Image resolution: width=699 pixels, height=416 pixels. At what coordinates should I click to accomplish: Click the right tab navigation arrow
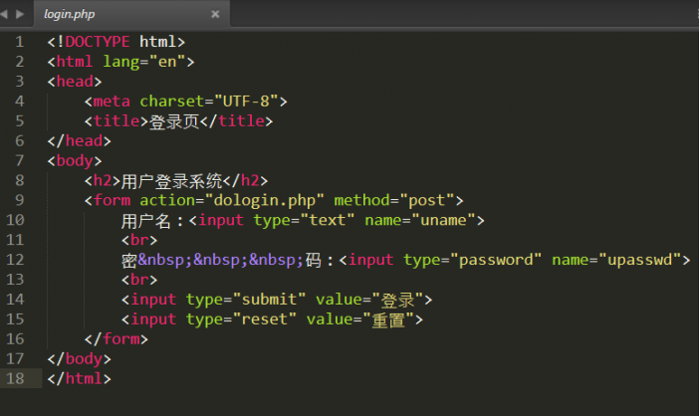[21, 14]
